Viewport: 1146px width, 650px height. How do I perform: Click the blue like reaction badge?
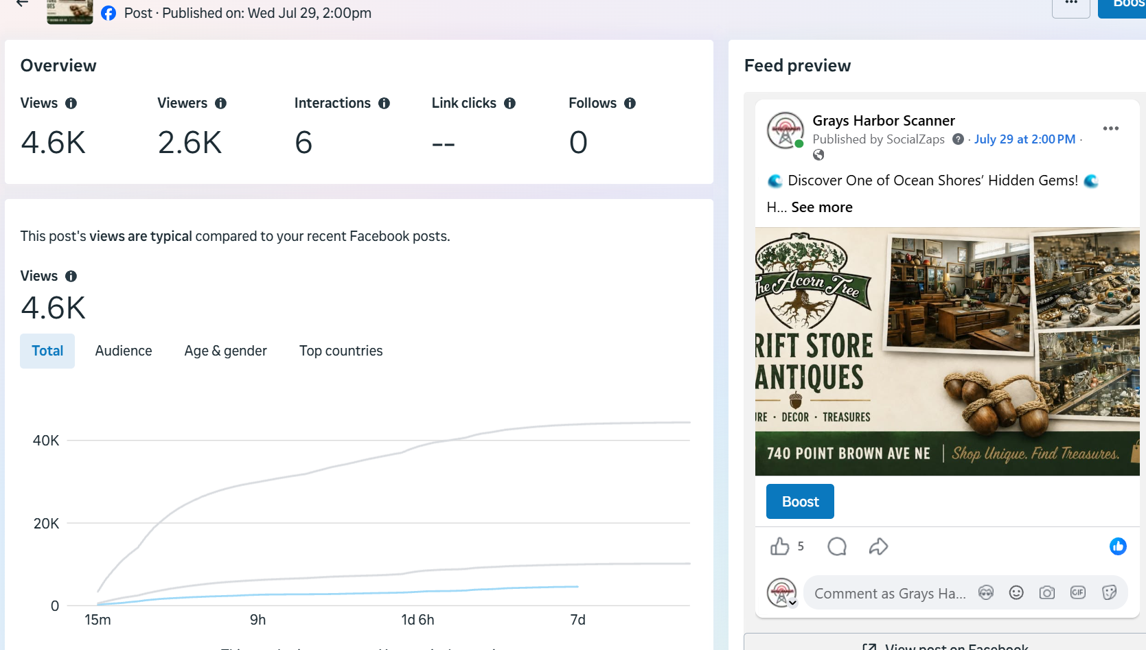point(1118,546)
